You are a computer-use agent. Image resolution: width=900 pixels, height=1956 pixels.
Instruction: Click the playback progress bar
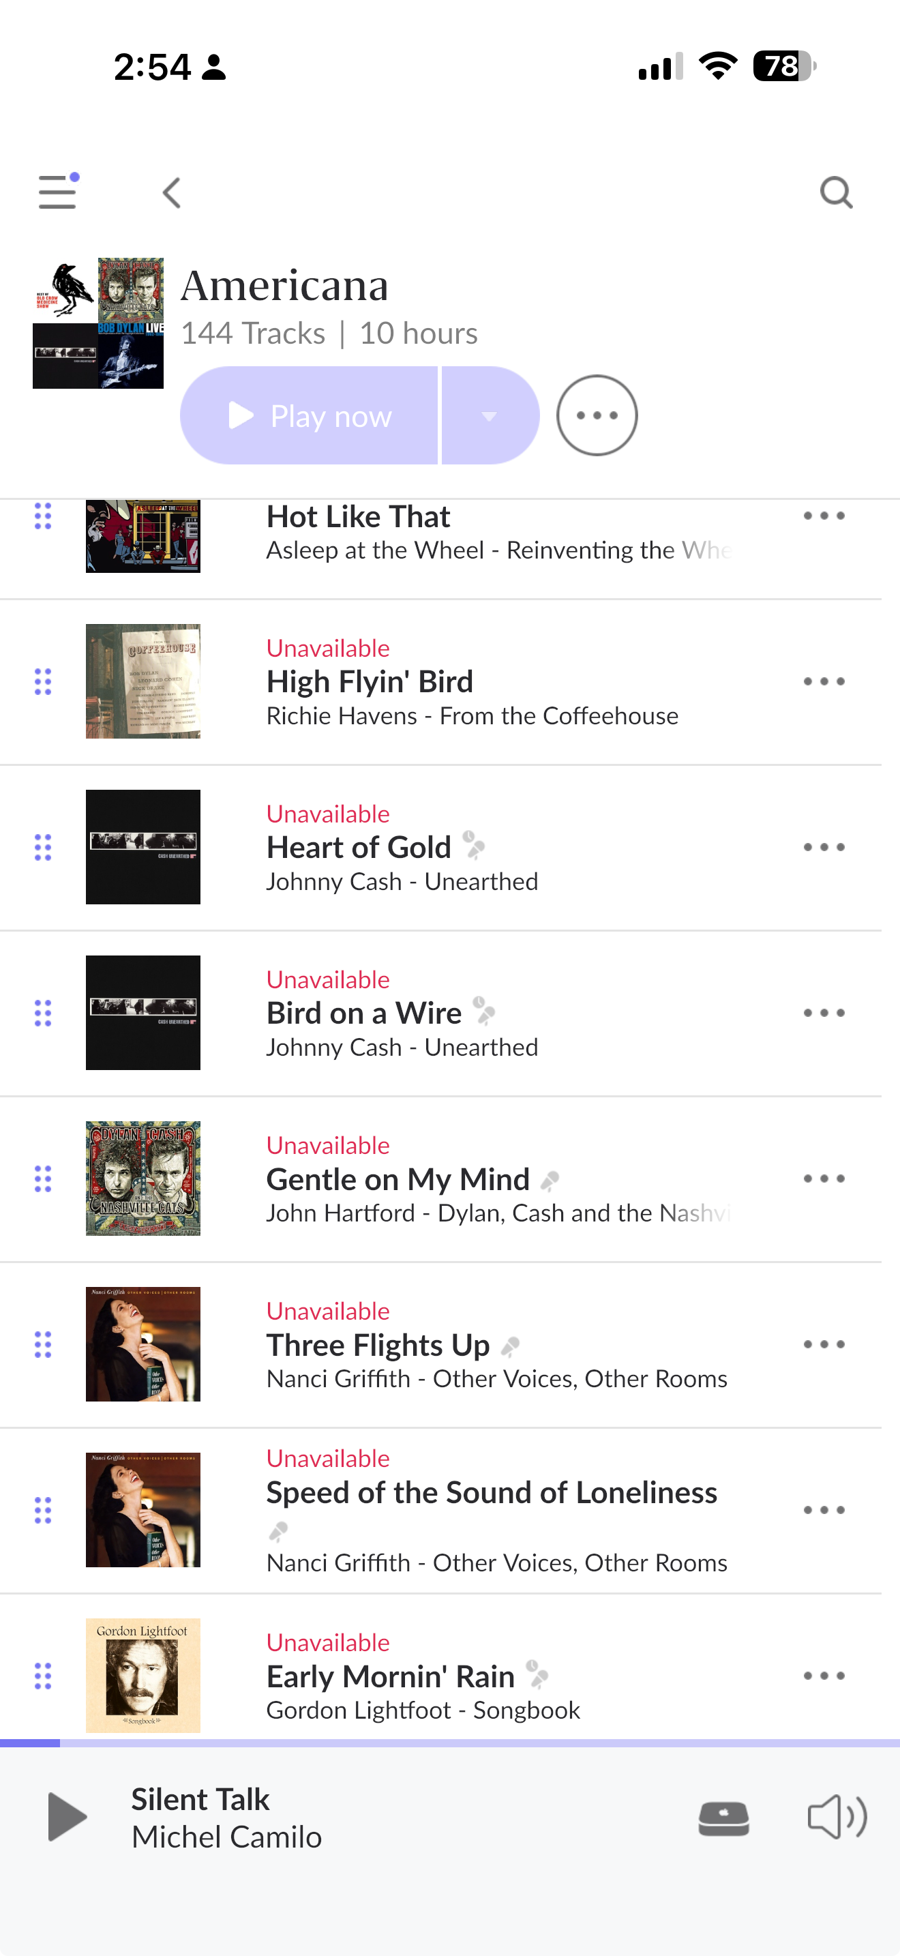click(x=450, y=1743)
